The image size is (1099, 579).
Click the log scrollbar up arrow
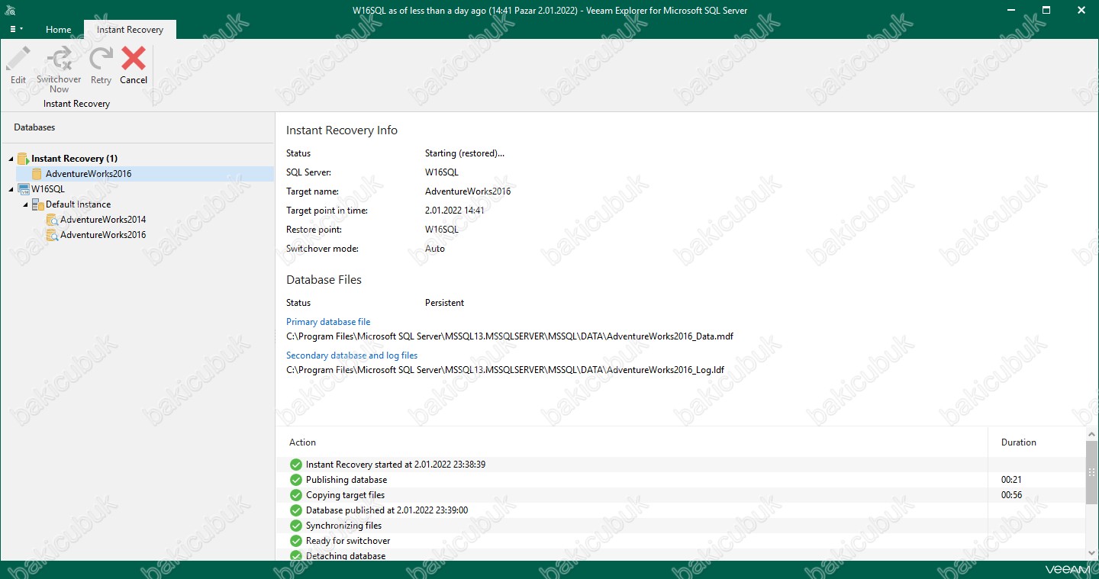[x=1091, y=433]
